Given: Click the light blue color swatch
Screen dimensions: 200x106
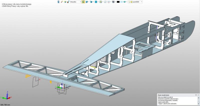Looking at the screenshot, I should click(x=121, y=2).
